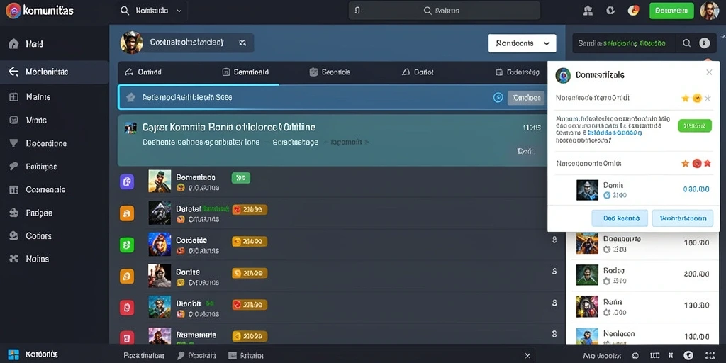The height and width of the screenshot is (363, 726).
Task: Switch to the Fodotetgeg tab
Action: pos(517,72)
